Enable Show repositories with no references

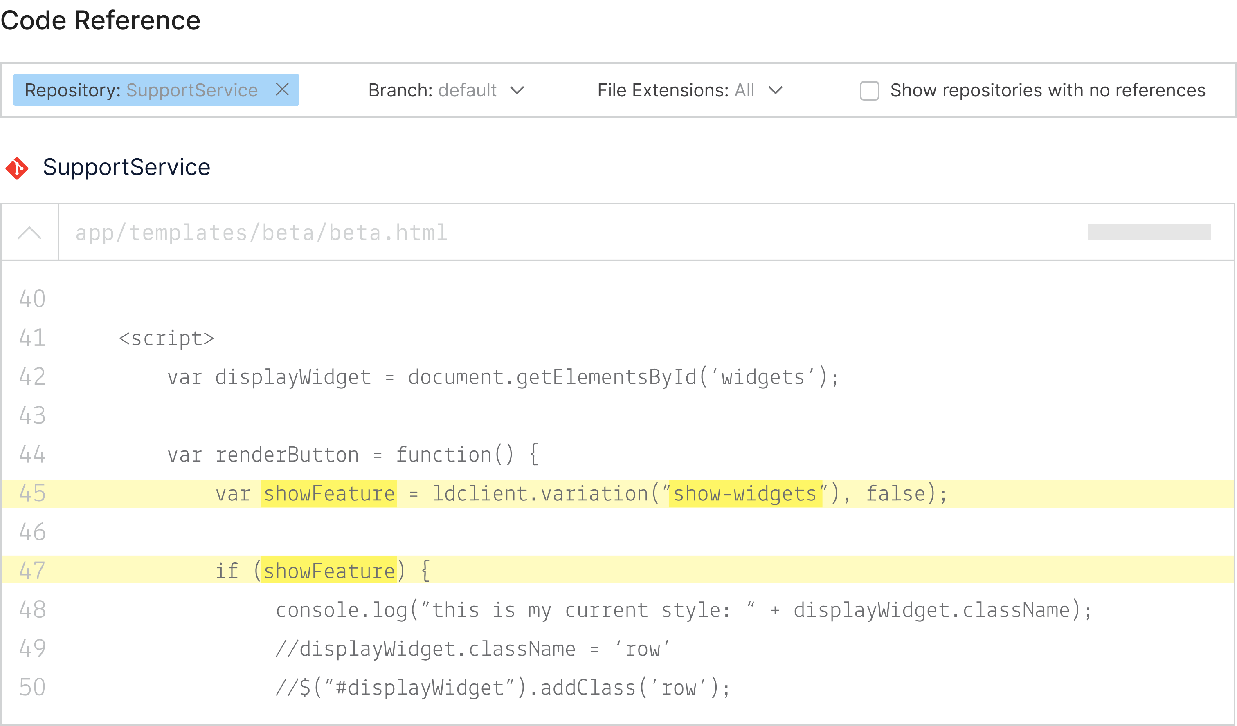click(869, 91)
